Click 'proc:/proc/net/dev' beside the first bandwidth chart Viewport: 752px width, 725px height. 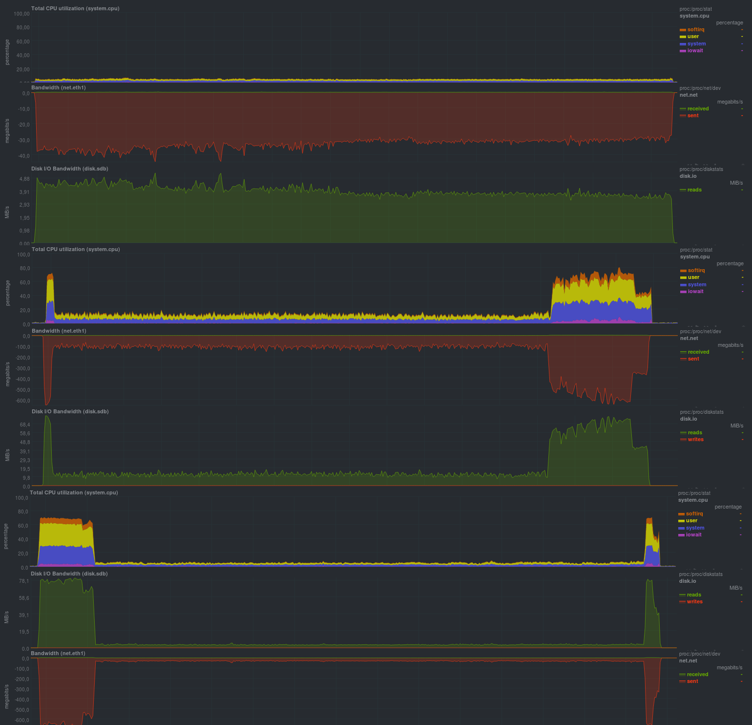click(x=700, y=88)
